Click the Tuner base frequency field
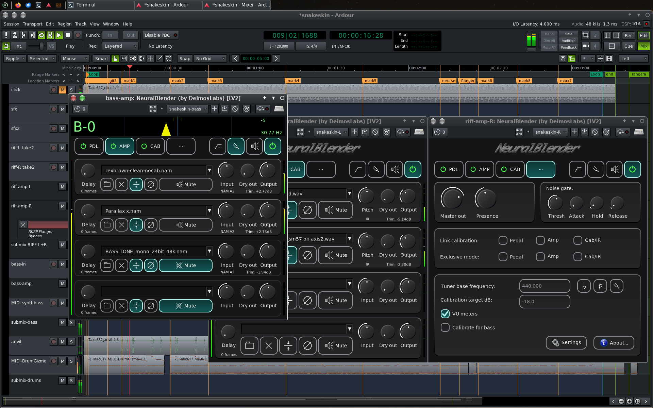This screenshot has height=408, width=653. (545, 286)
